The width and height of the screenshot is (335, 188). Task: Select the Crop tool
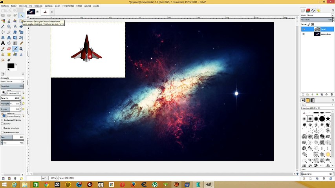tap(9, 32)
